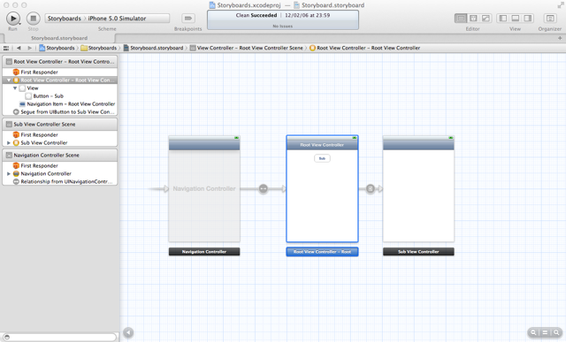Select View in document outline
Image resolution: width=566 pixels, height=342 pixels.
click(x=60, y=88)
